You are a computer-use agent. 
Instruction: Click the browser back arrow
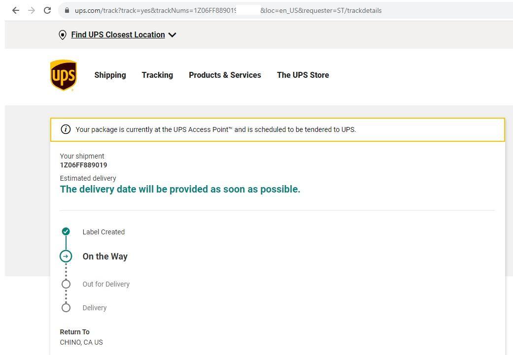coord(16,10)
